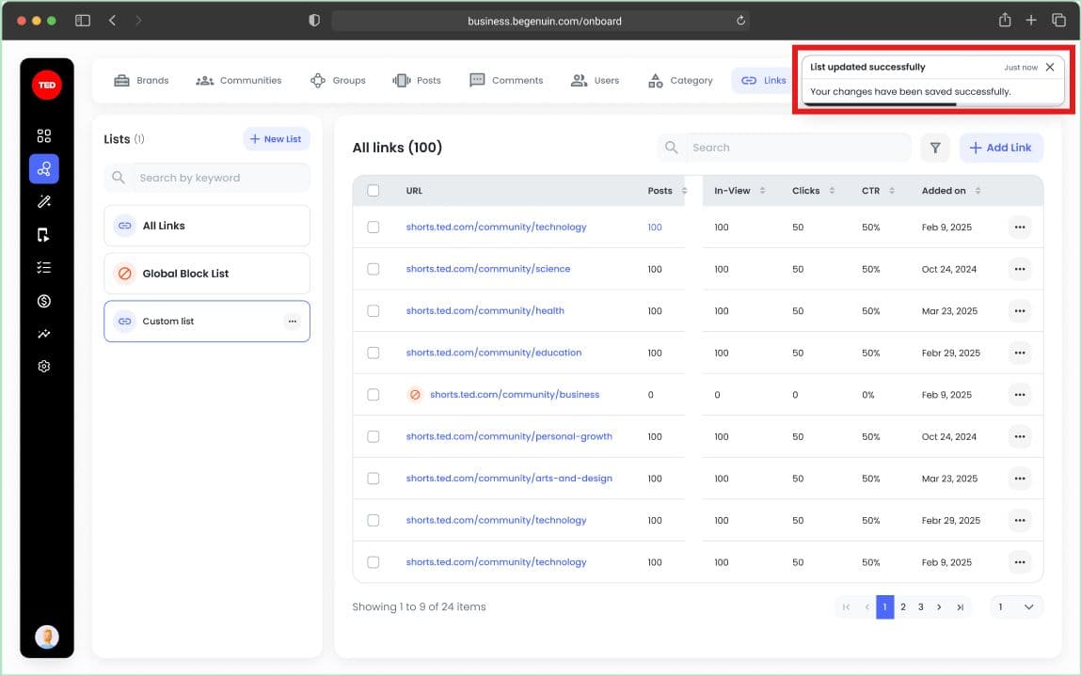Click the filter funnel icon

[935, 148]
